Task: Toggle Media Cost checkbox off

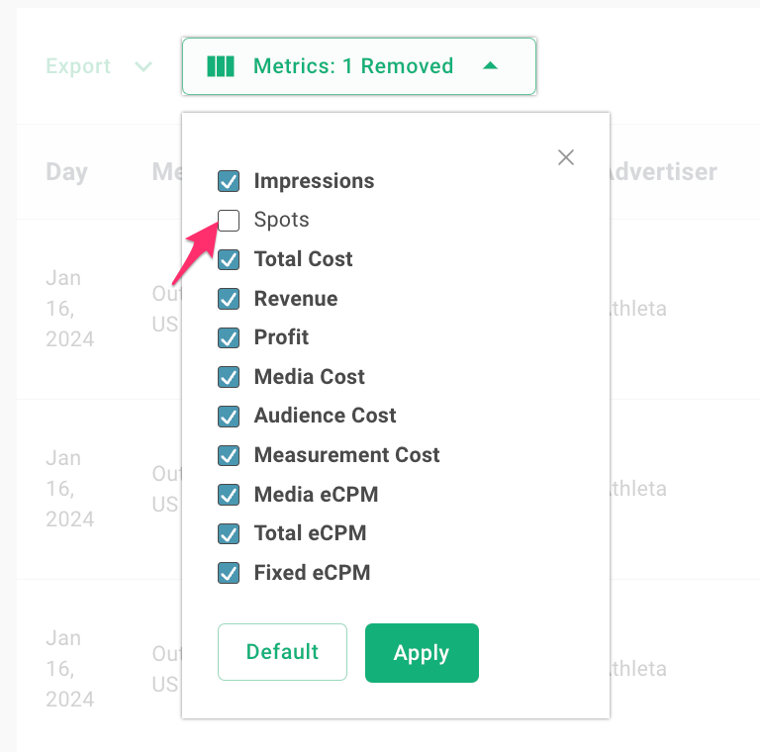Action: pos(229,377)
